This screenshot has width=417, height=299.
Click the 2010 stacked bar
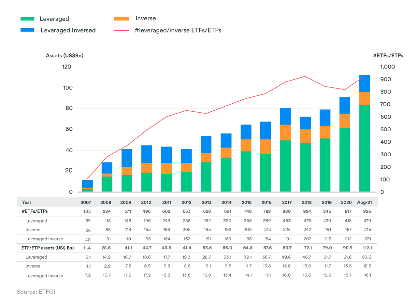[147, 168]
